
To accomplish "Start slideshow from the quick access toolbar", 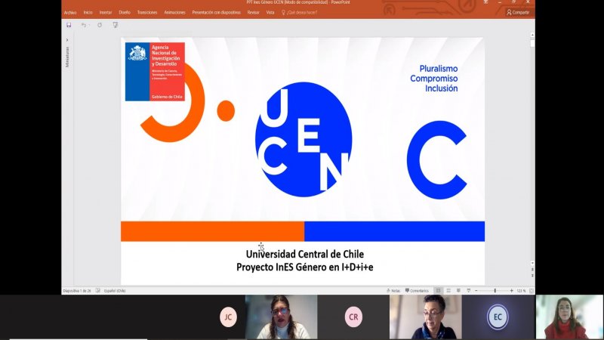I will tap(116, 25).
